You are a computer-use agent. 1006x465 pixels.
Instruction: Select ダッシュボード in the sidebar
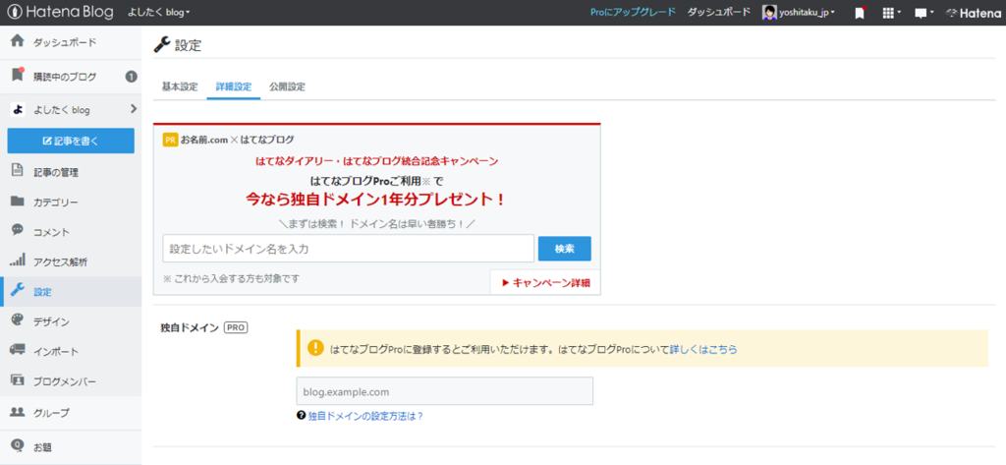(x=65, y=42)
